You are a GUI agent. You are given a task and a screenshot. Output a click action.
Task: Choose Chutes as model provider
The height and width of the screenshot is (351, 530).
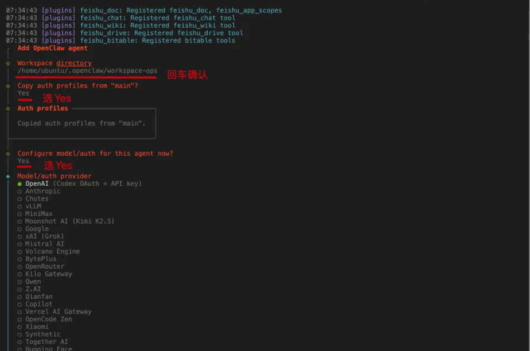click(33, 199)
